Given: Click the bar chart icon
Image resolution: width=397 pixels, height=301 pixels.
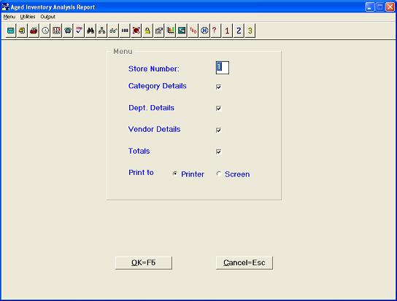Looking at the screenshot, I should click(170, 31).
